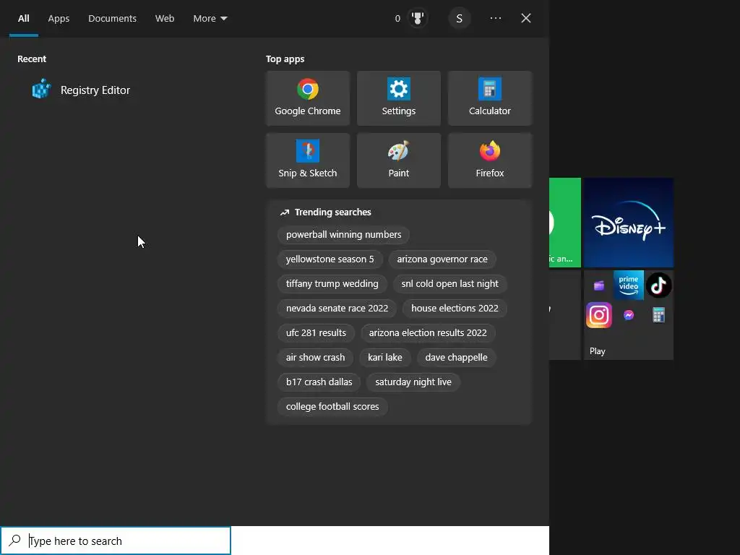Search yellowstone season 5

(x=330, y=259)
